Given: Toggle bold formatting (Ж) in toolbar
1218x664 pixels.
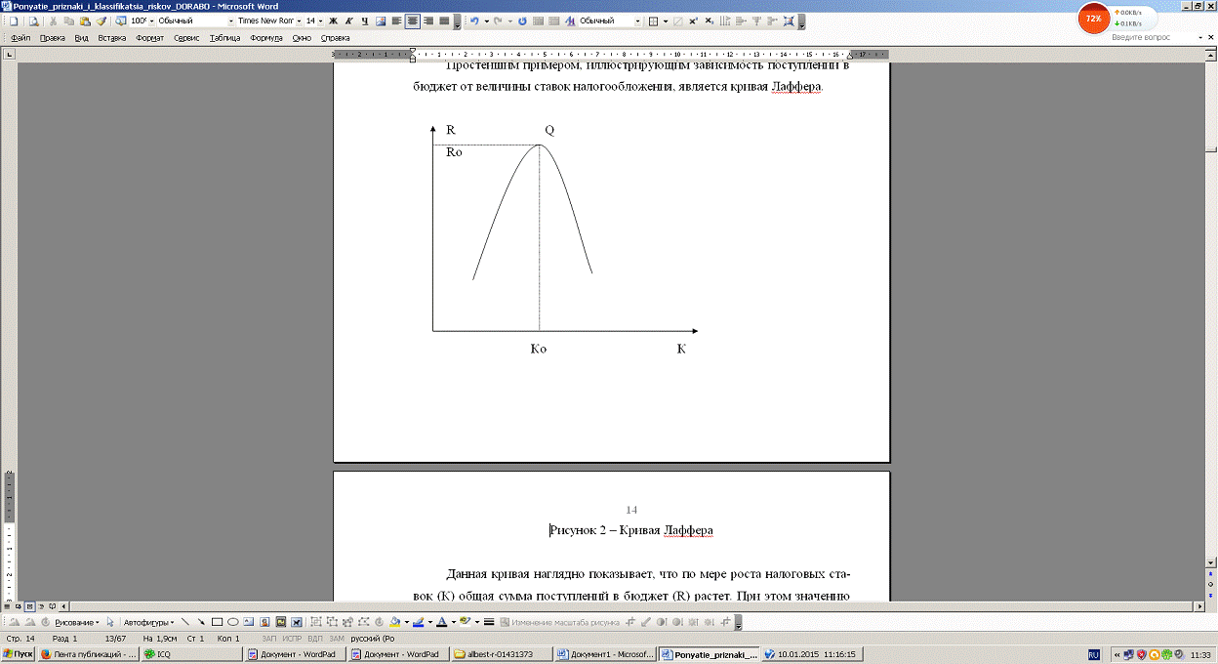Looking at the screenshot, I should pyautogui.click(x=333, y=21).
